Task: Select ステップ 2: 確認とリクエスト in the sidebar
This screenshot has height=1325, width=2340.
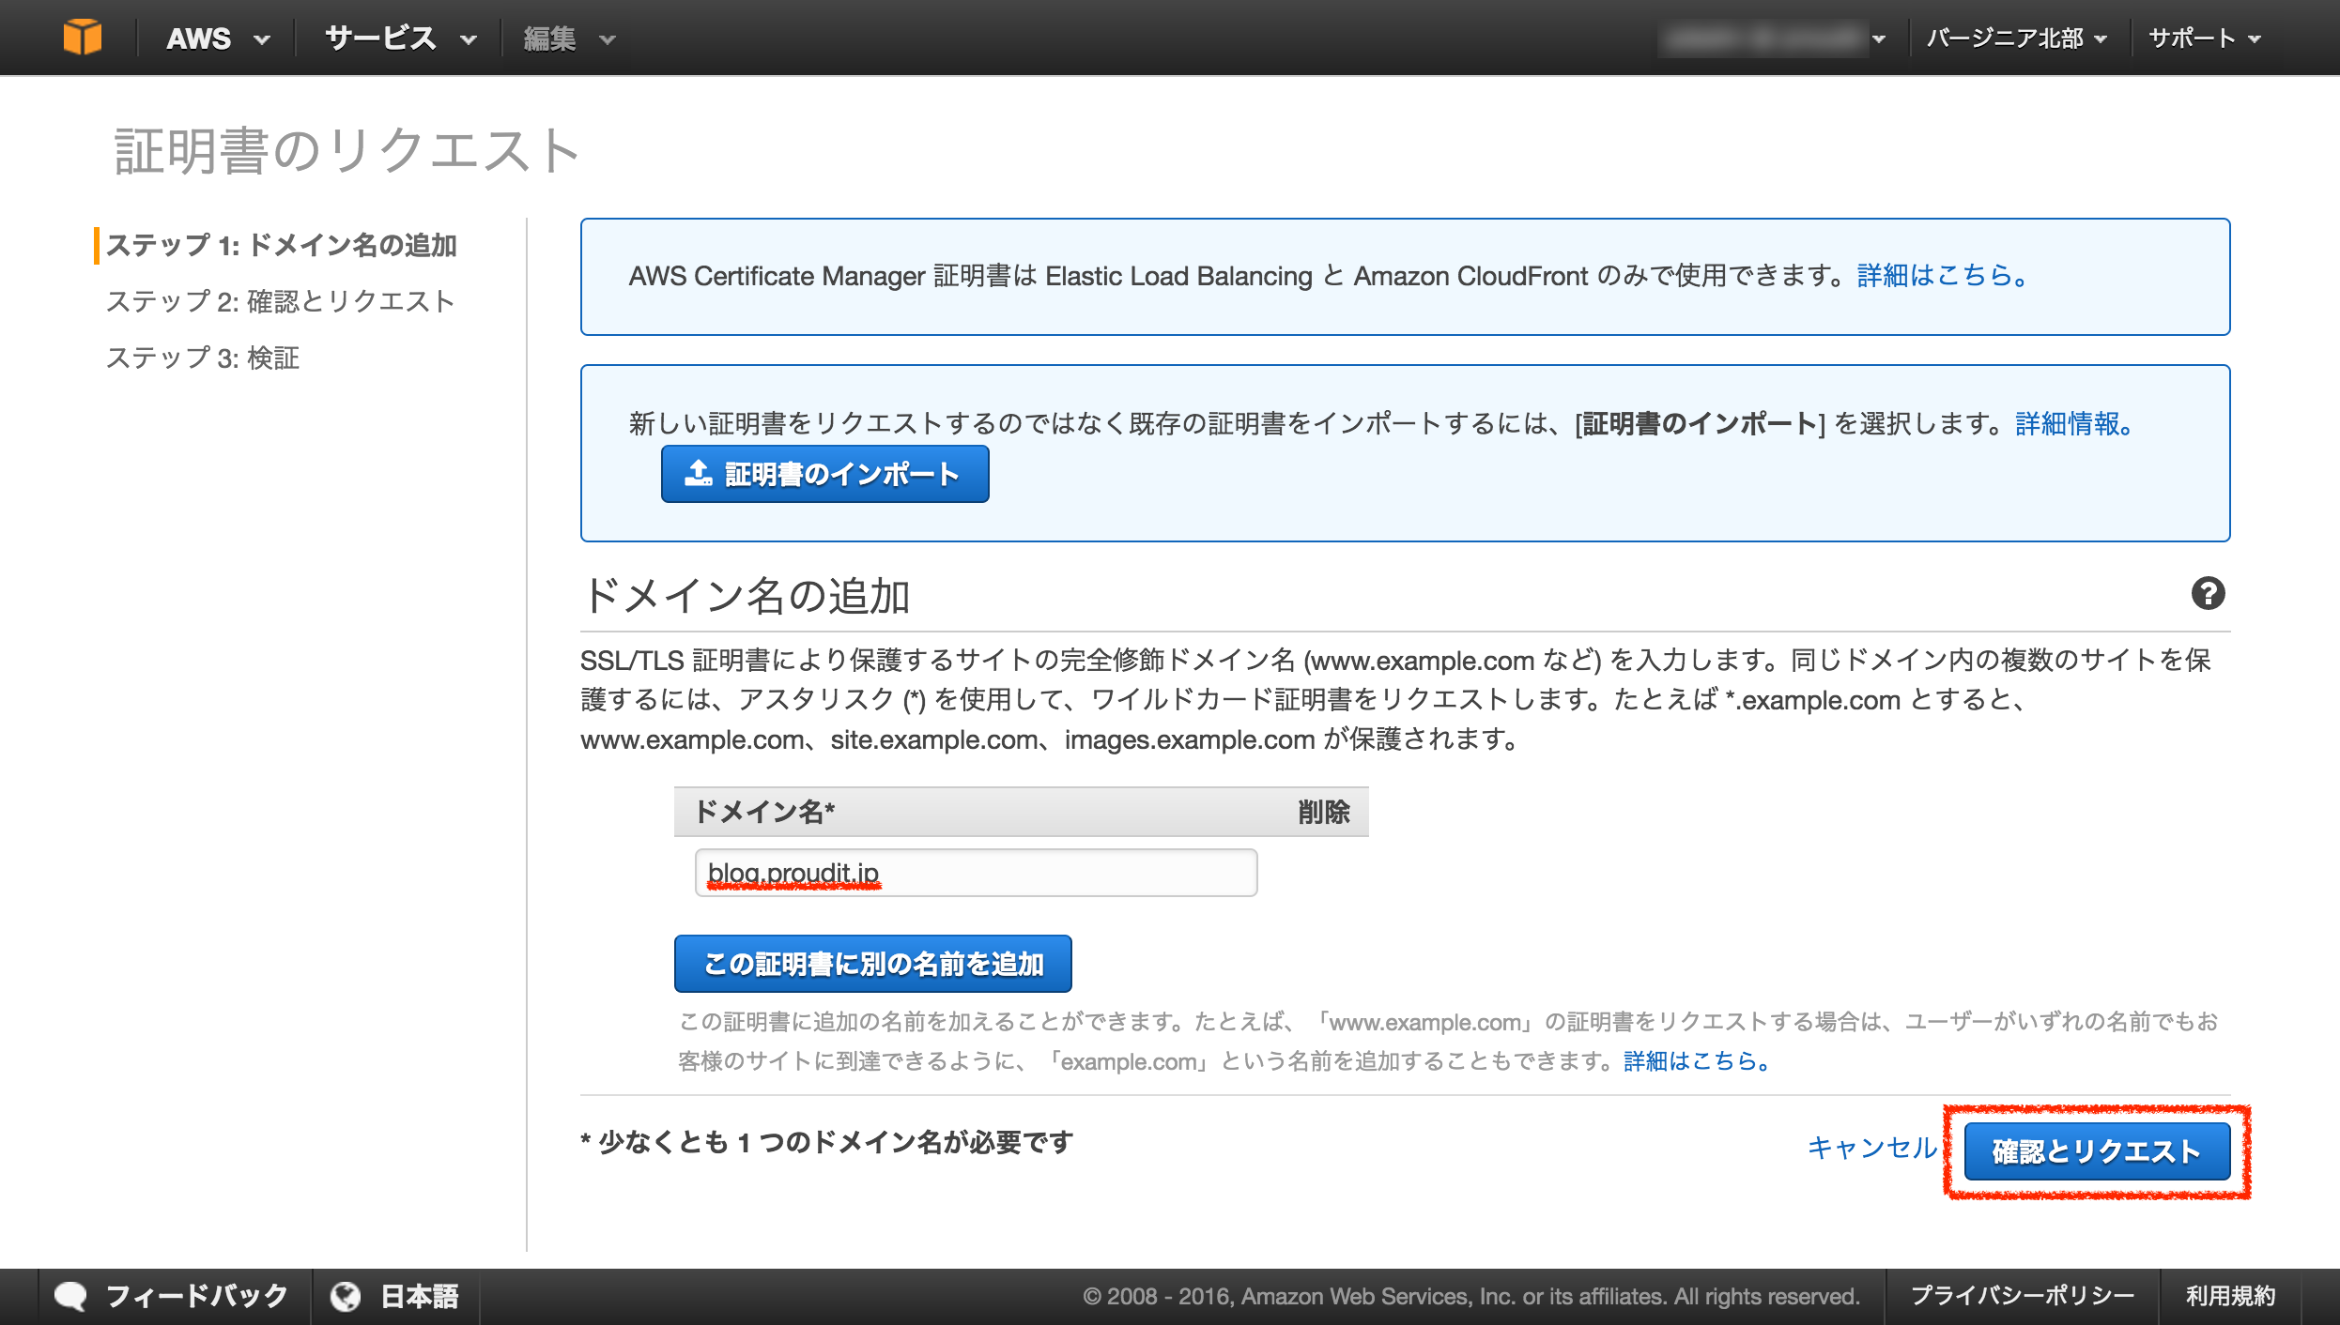Action: (280, 301)
